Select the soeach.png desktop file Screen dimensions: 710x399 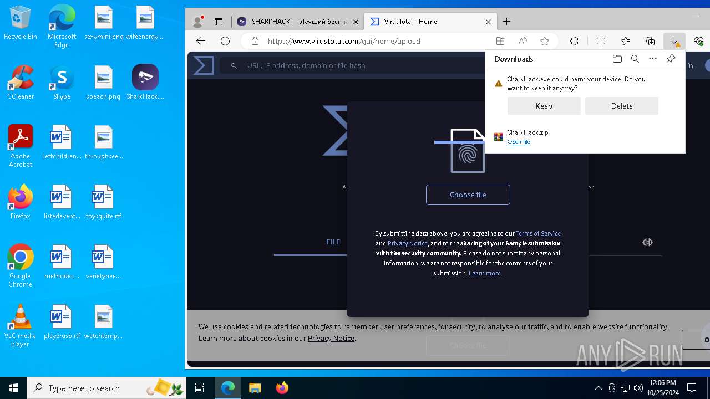pos(104,83)
